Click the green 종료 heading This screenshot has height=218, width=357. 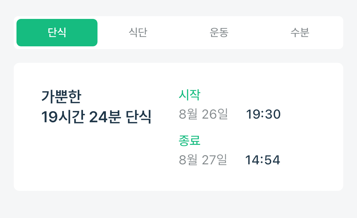click(x=190, y=141)
